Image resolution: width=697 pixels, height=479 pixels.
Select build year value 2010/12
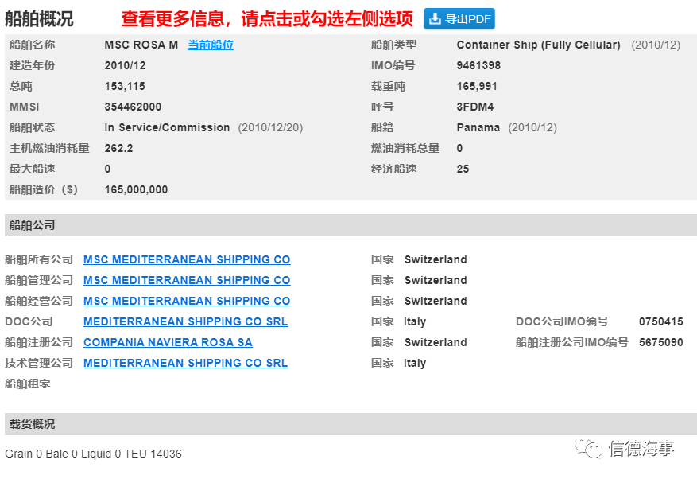click(125, 65)
